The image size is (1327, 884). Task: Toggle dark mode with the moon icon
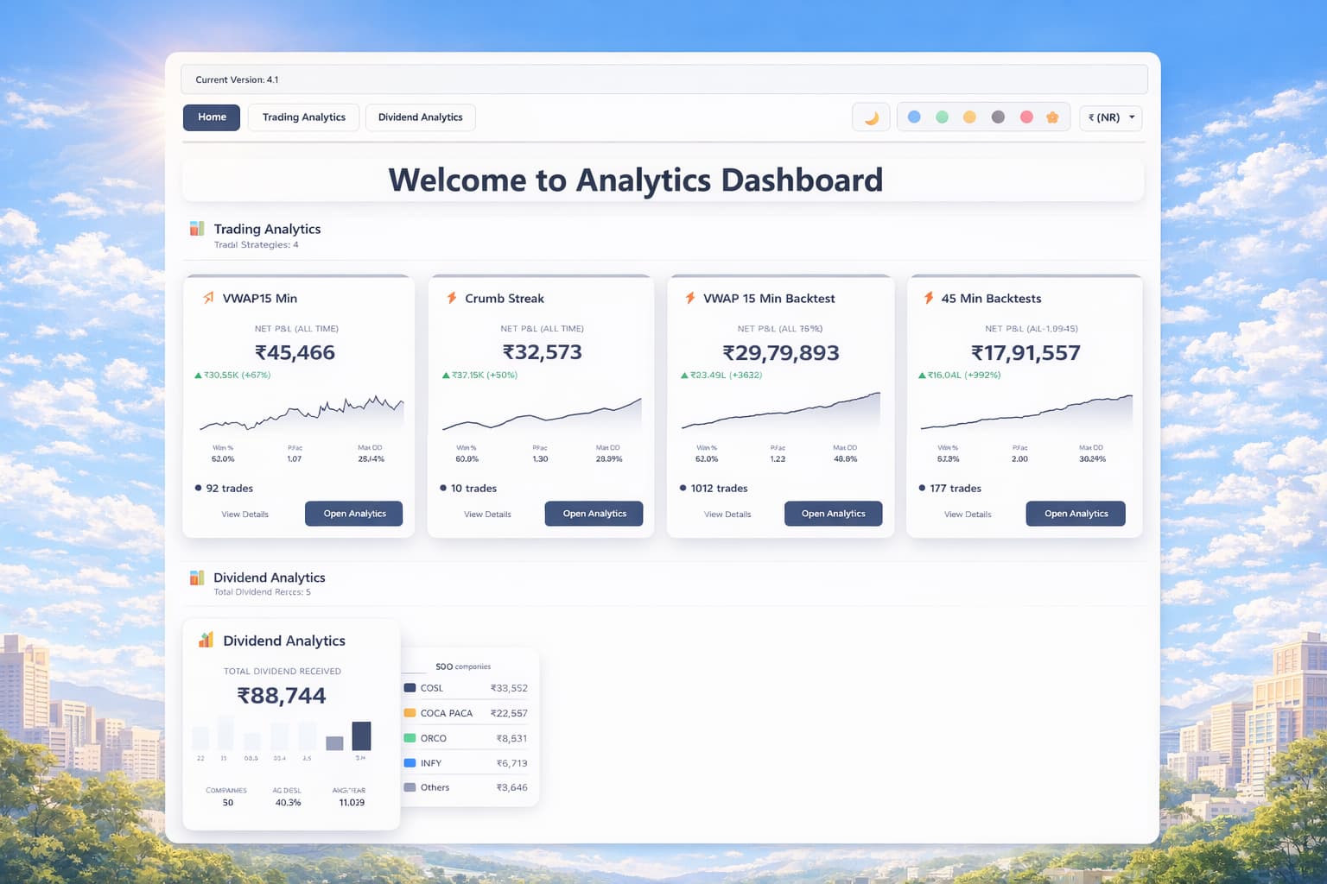click(x=871, y=117)
